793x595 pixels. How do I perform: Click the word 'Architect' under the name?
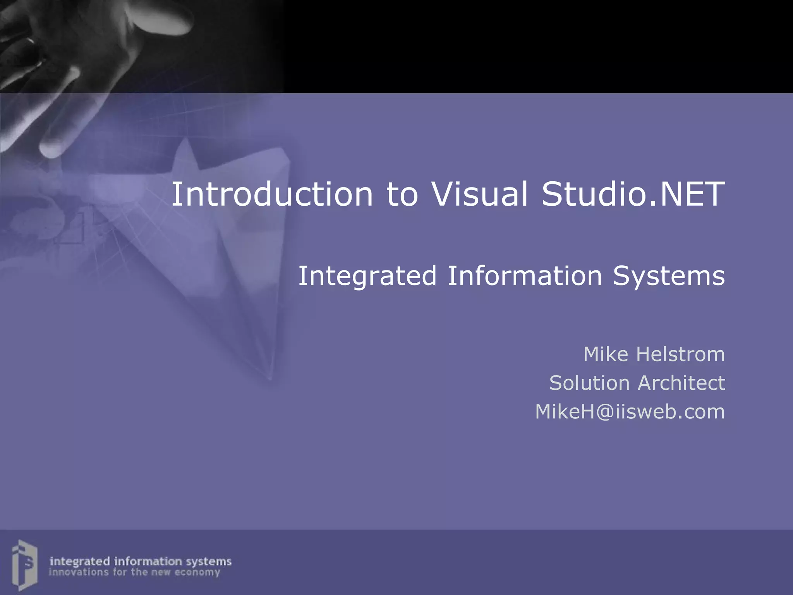pyautogui.click(x=681, y=383)
